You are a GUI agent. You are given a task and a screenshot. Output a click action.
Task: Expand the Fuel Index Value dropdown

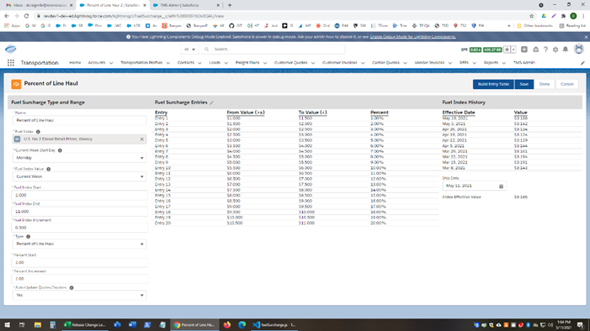(x=79, y=176)
